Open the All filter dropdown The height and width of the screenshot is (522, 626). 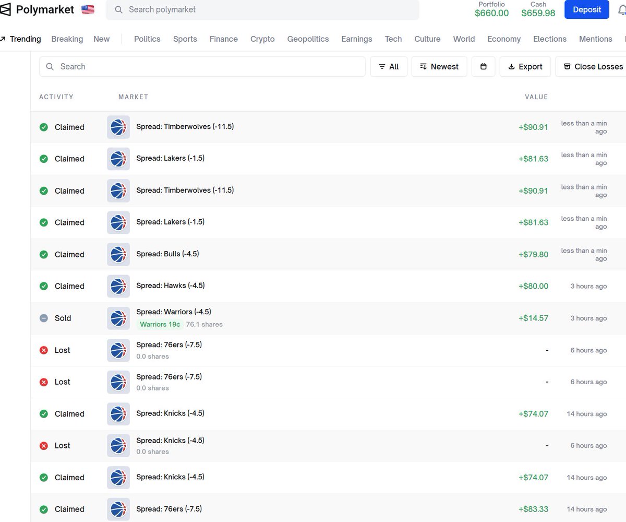click(389, 67)
